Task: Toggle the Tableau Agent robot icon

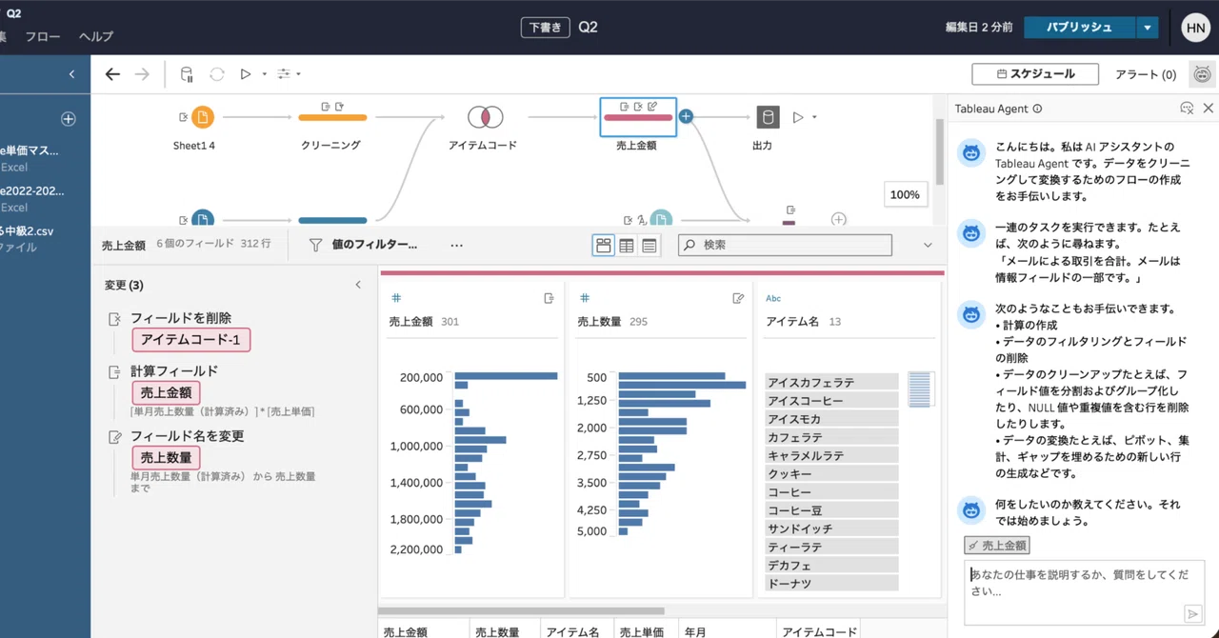Action: [1203, 74]
